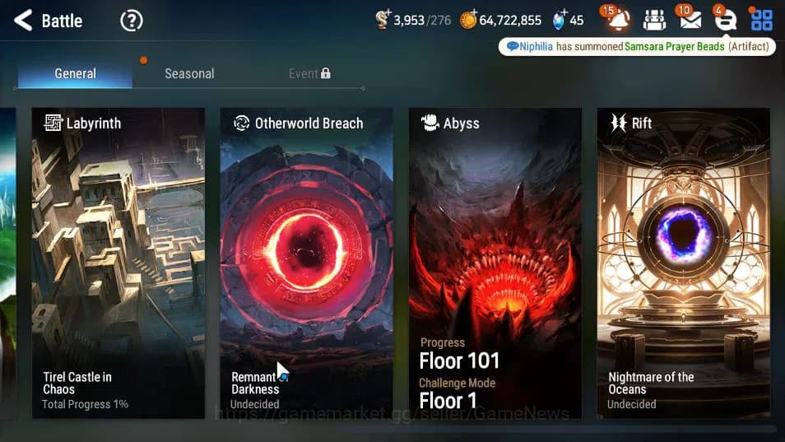Open the help question mark icon
This screenshot has height=442, width=785.
coord(132,21)
